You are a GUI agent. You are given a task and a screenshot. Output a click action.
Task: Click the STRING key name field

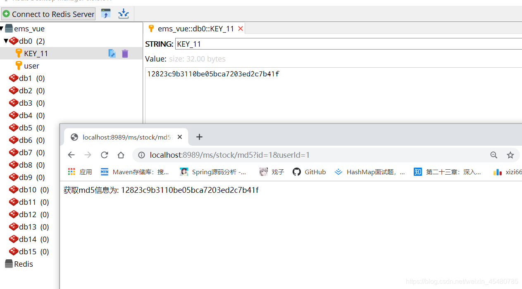click(348, 44)
